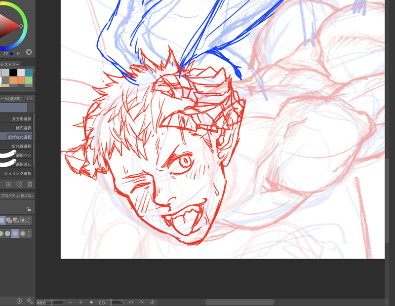Pick the light green history swatch
The height and width of the screenshot is (306, 395).
29,80
